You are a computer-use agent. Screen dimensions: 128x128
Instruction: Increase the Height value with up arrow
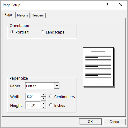43,103
